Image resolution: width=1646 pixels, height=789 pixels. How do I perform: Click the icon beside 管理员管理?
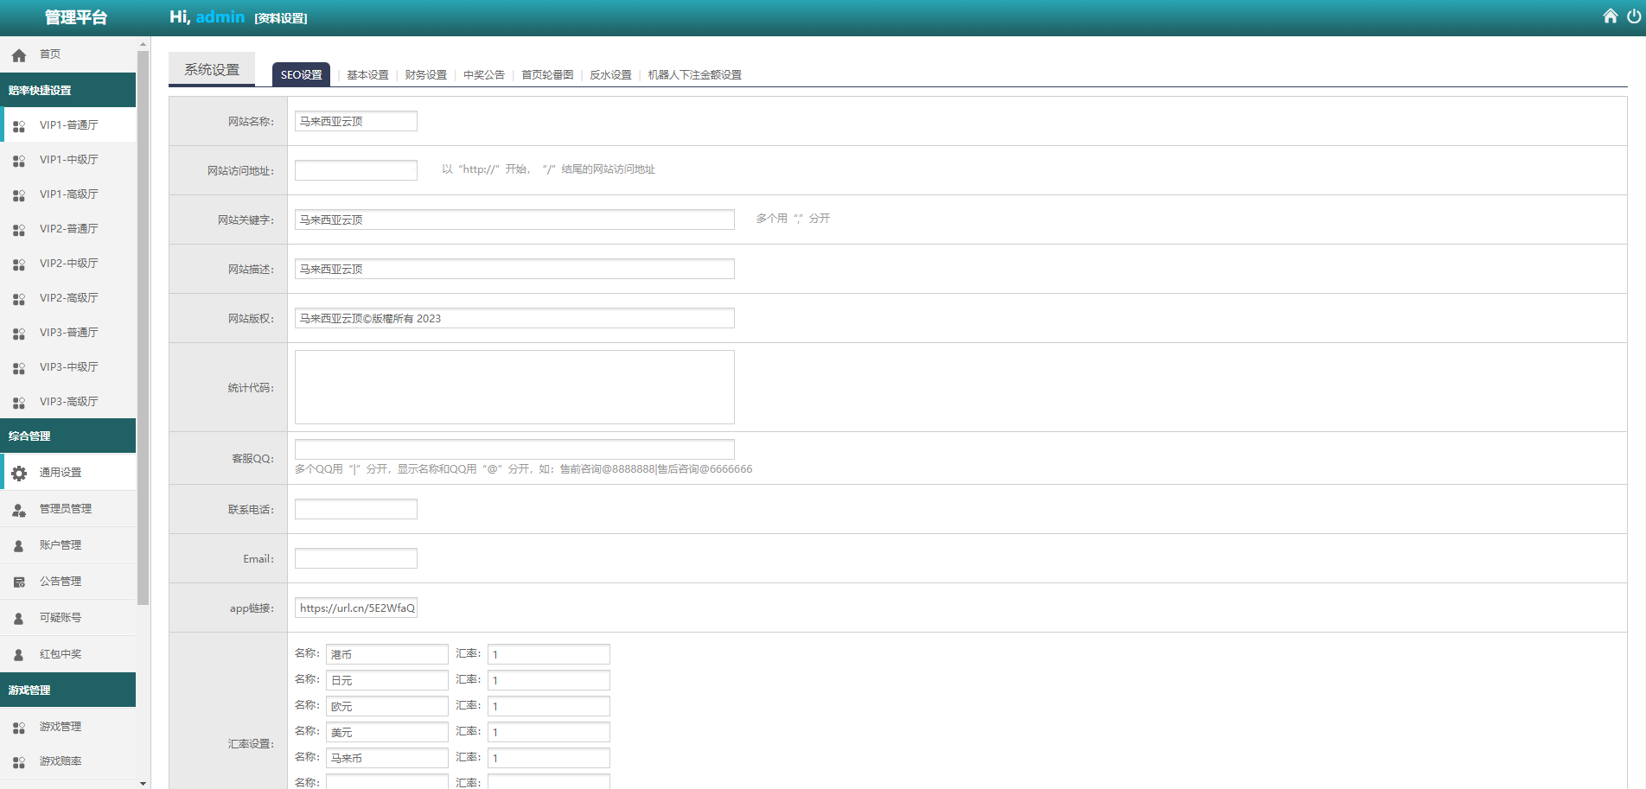point(19,510)
